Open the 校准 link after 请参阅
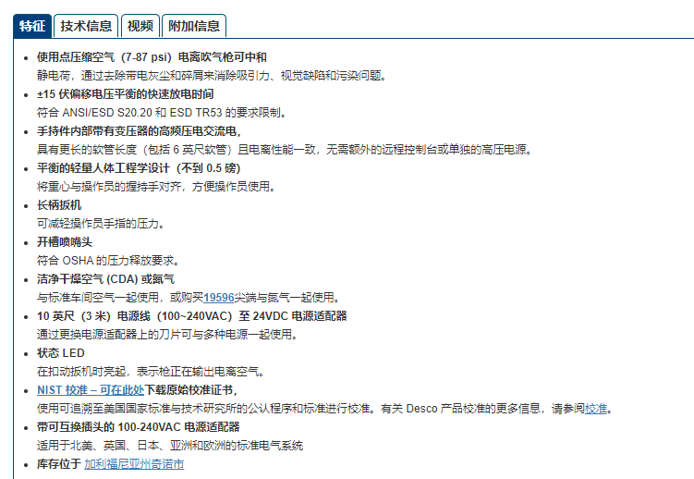Screen dimensions: 694x479 pyautogui.click(x=596, y=409)
